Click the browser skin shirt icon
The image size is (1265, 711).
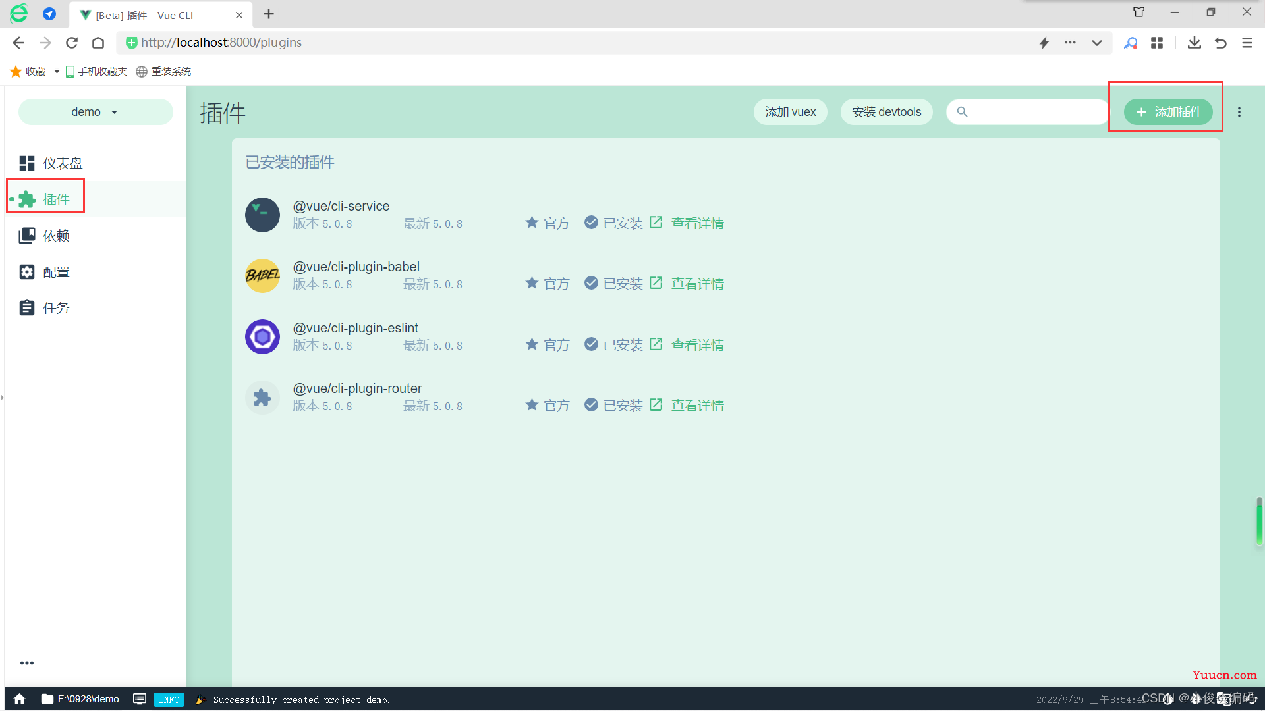pyautogui.click(x=1139, y=12)
